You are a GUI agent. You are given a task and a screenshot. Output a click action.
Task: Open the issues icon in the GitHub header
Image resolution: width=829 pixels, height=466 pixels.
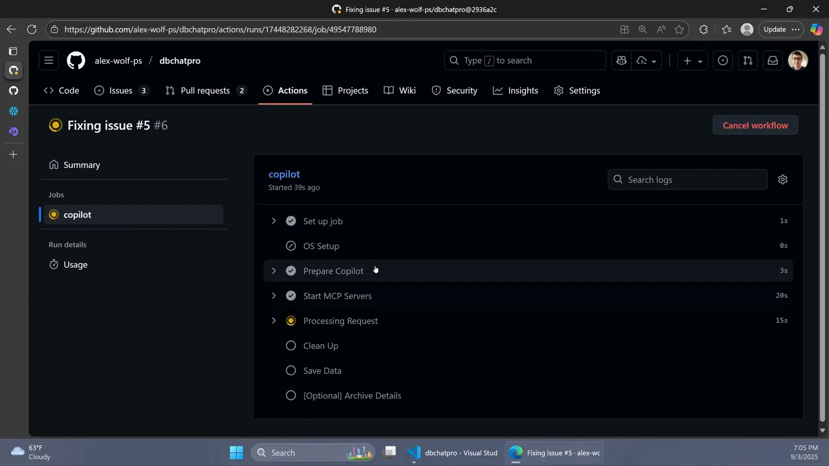[723, 61]
